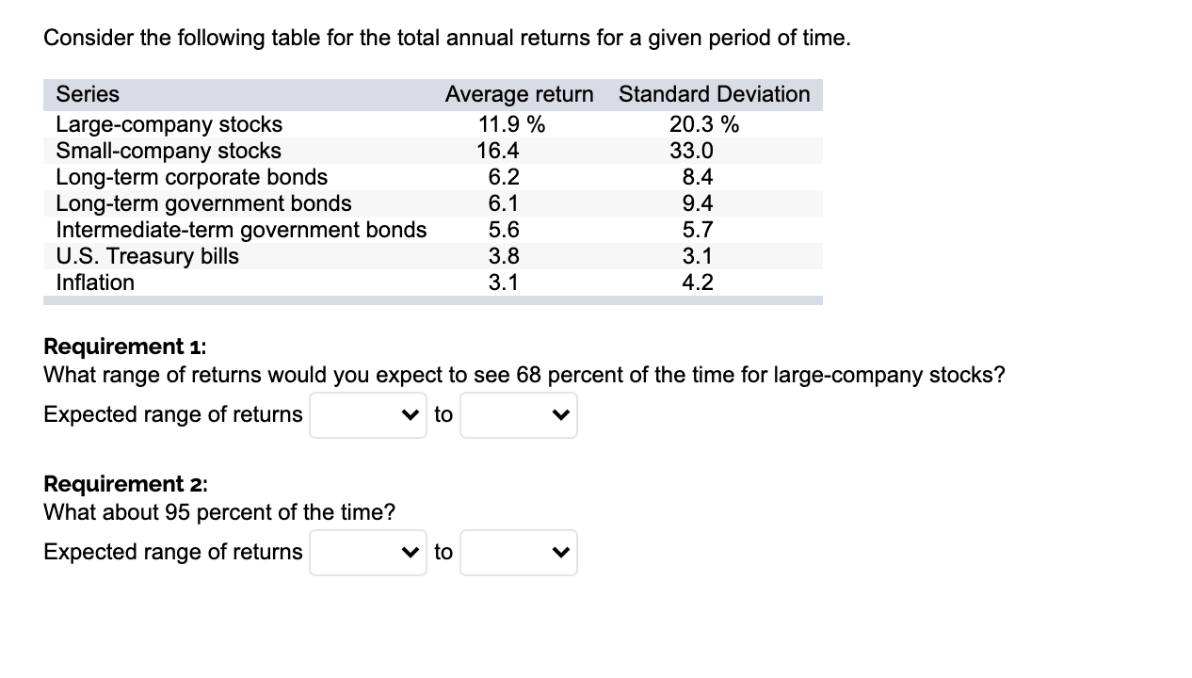The height and width of the screenshot is (678, 1192).
Task: Click the chevron arrow in Requirement 2's second dropdown
Action: [562, 552]
